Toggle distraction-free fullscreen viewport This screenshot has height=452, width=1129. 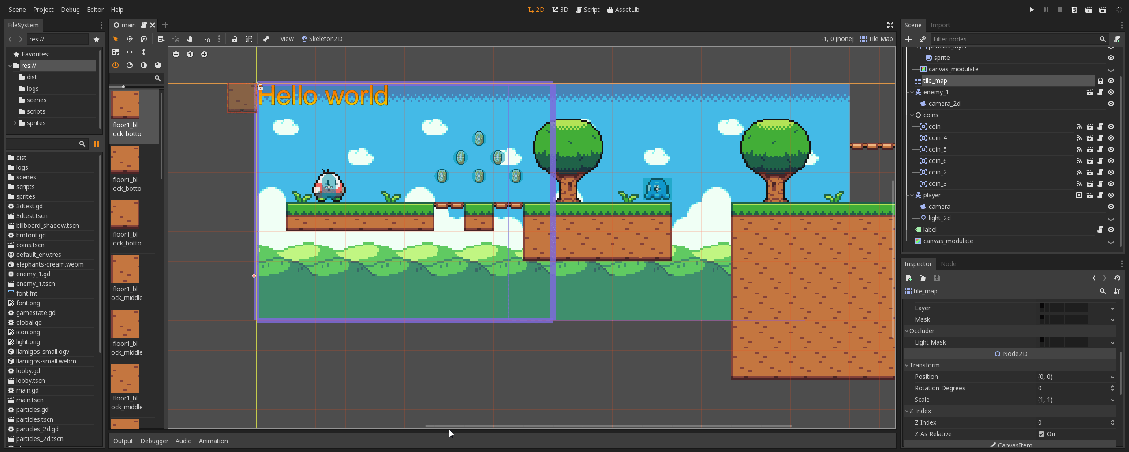(x=890, y=25)
